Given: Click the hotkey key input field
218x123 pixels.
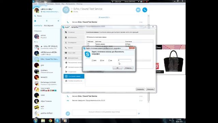Looking at the screenshot, I should (x=125, y=60).
